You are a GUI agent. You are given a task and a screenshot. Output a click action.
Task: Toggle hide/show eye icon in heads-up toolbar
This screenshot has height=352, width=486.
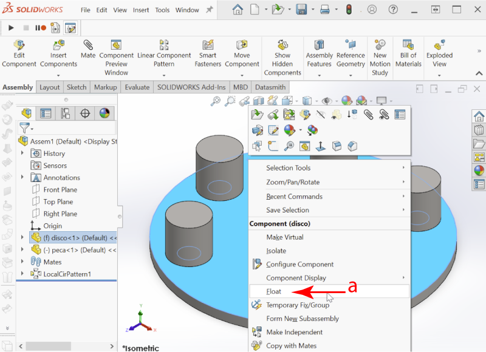pyautogui.click(x=326, y=101)
